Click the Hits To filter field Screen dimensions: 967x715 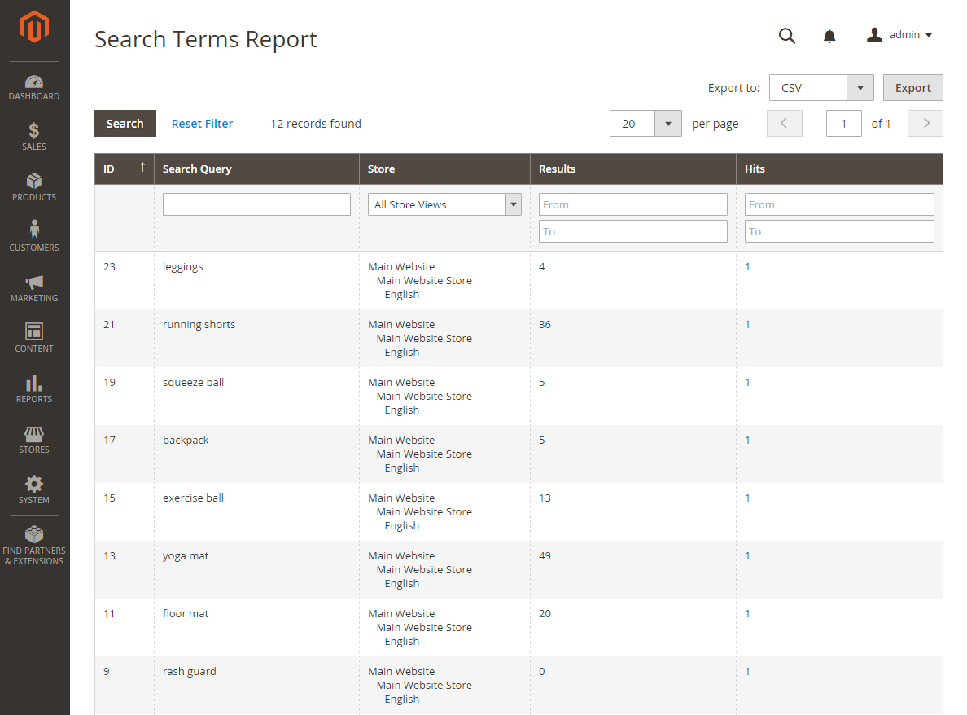coord(839,232)
